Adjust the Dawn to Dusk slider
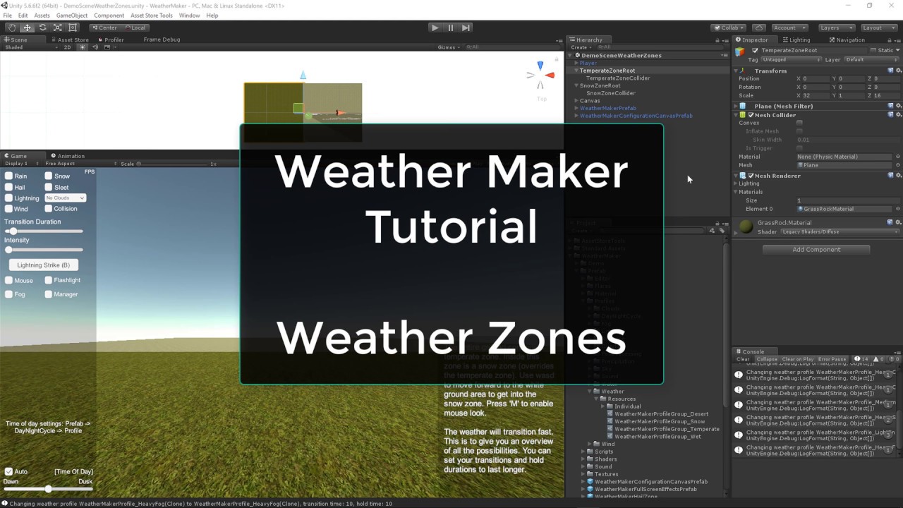903x508 pixels. coord(48,489)
